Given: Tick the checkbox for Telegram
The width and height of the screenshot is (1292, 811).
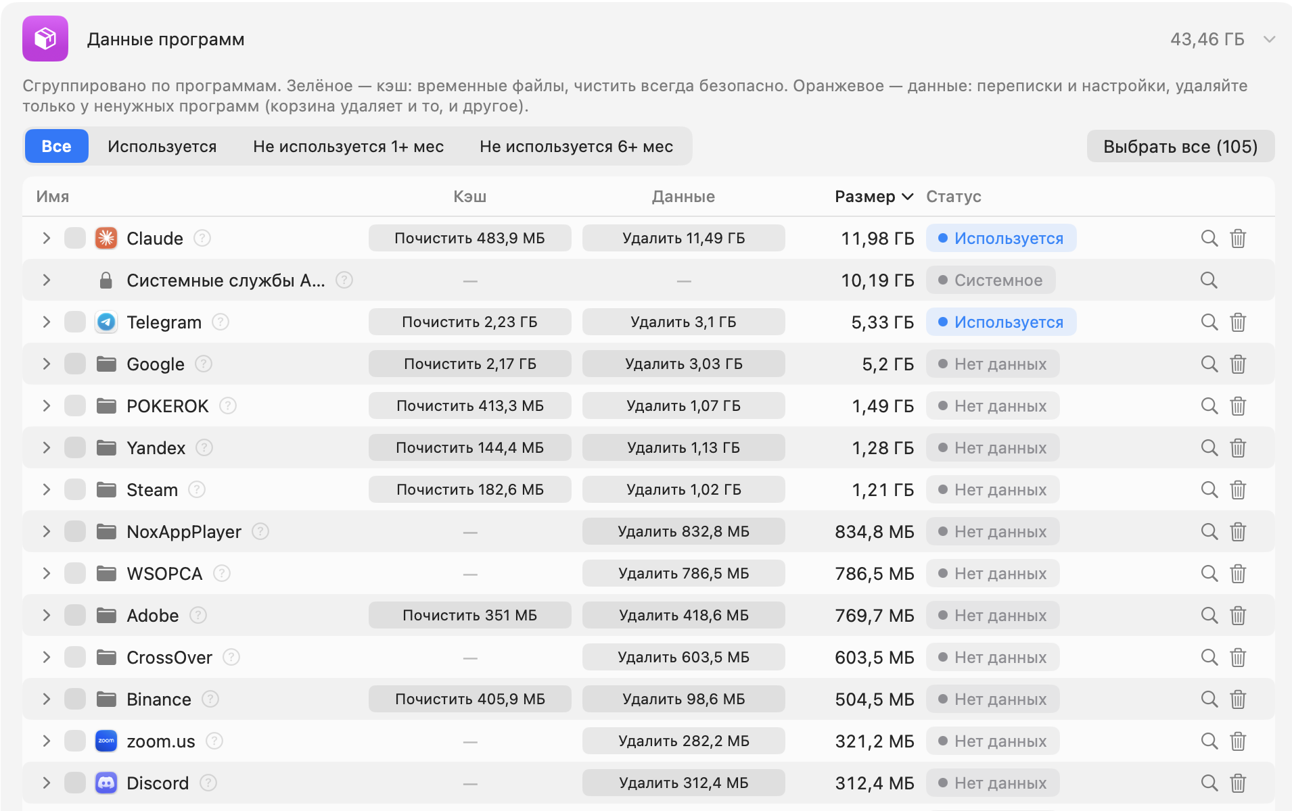Looking at the screenshot, I should pyautogui.click(x=75, y=322).
